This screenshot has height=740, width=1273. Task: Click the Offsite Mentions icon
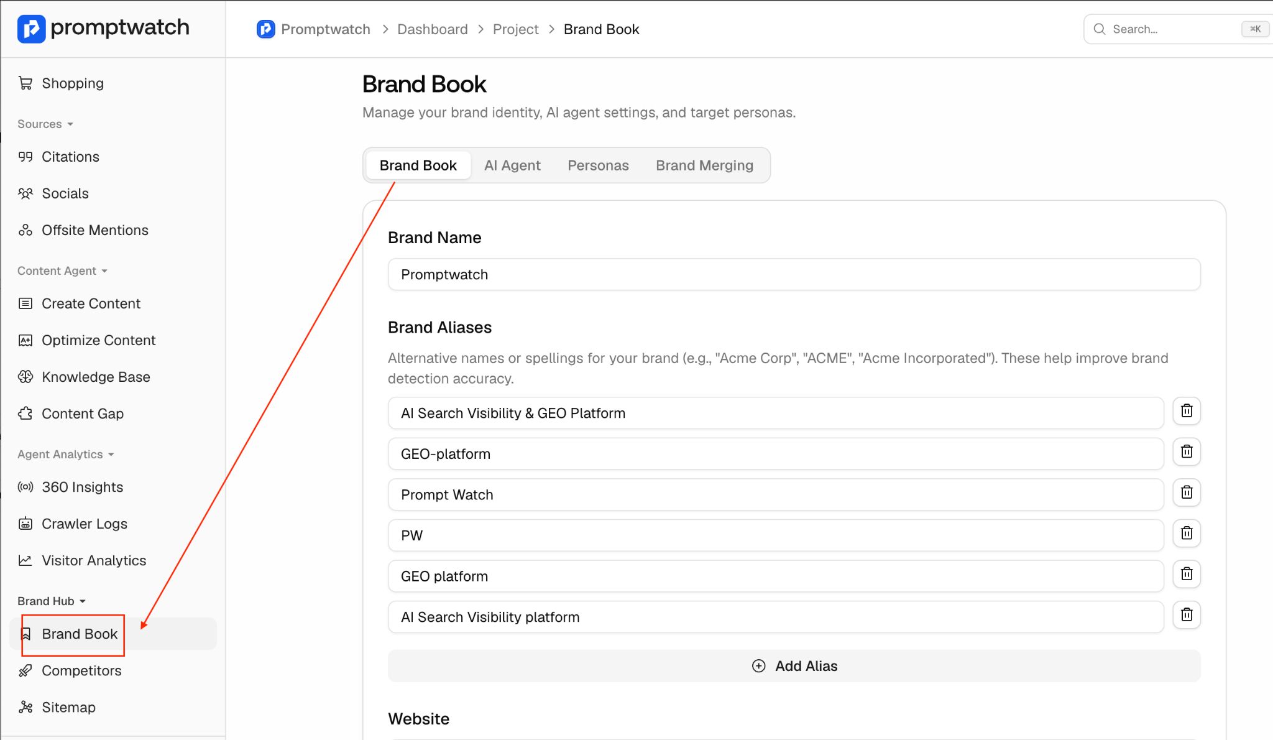click(25, 230)
